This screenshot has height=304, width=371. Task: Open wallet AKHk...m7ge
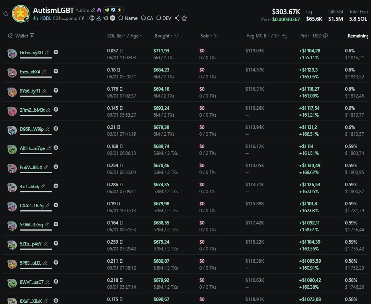tap(33, 148)
